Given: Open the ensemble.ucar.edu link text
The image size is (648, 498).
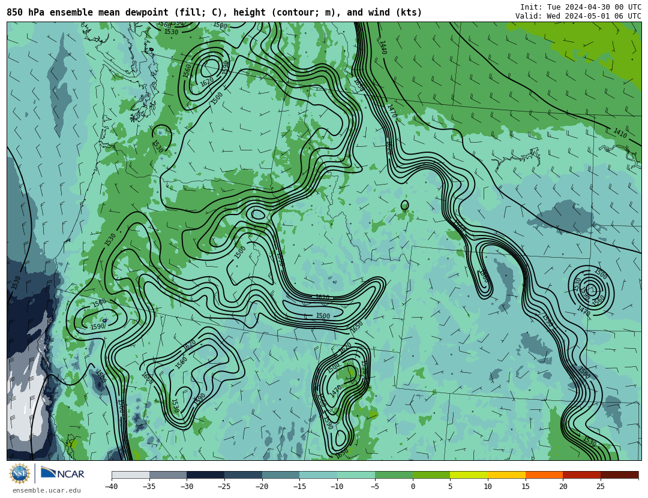Looking at the screenshot, I should pos(47,491).
